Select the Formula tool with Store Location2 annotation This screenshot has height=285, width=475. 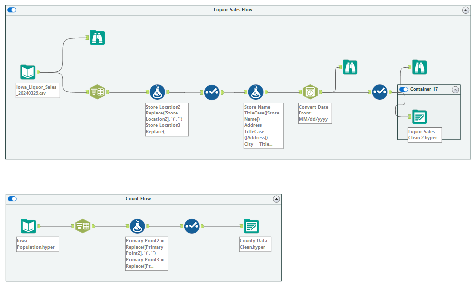(x=157, y=92)
